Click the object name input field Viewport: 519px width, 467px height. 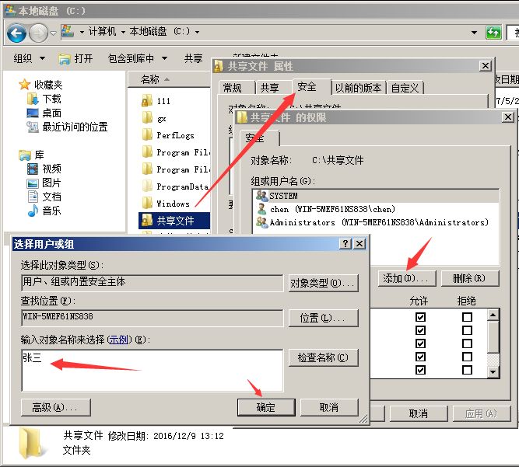(152, 371)
